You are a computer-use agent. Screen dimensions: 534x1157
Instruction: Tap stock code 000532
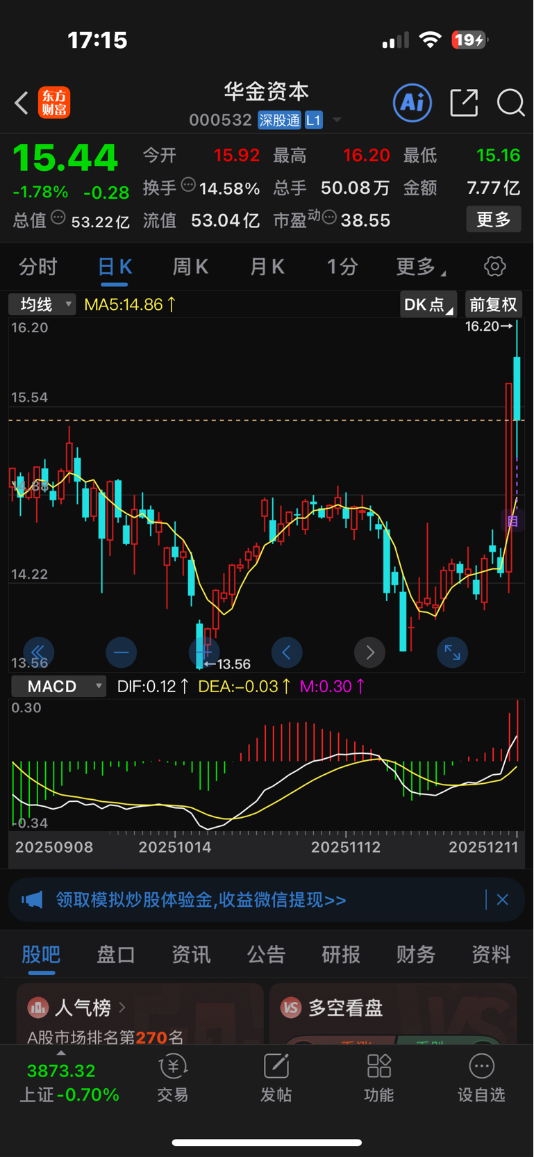click(x=220, y=120)
